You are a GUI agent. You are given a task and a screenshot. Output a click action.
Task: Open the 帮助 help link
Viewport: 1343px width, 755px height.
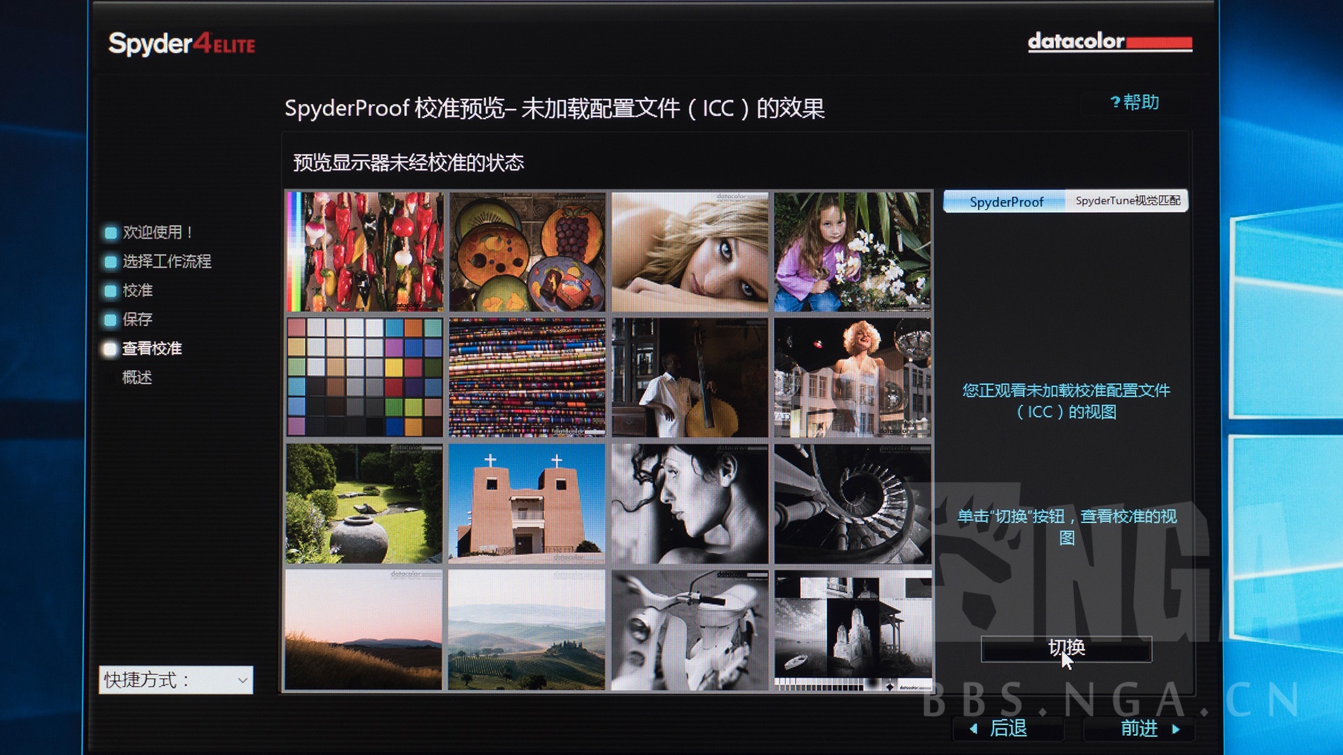(x=1141, y=102)
